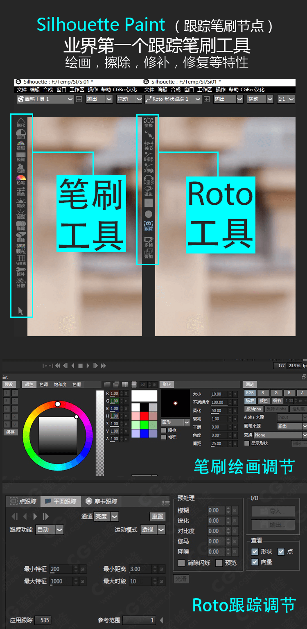Select the 加深 burn brush tool
The width and height of the screenshot is (307, 629).
click(x=20, y=214)
